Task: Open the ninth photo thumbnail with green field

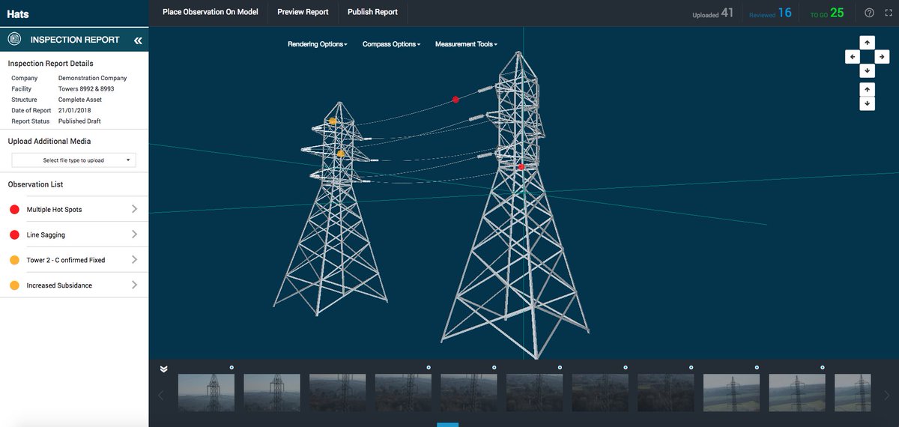Action: 731,393
